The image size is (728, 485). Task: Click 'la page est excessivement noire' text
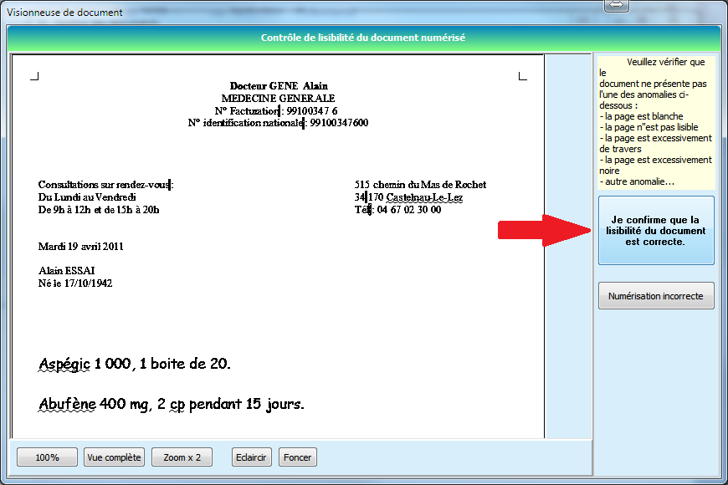coord(655,166)
